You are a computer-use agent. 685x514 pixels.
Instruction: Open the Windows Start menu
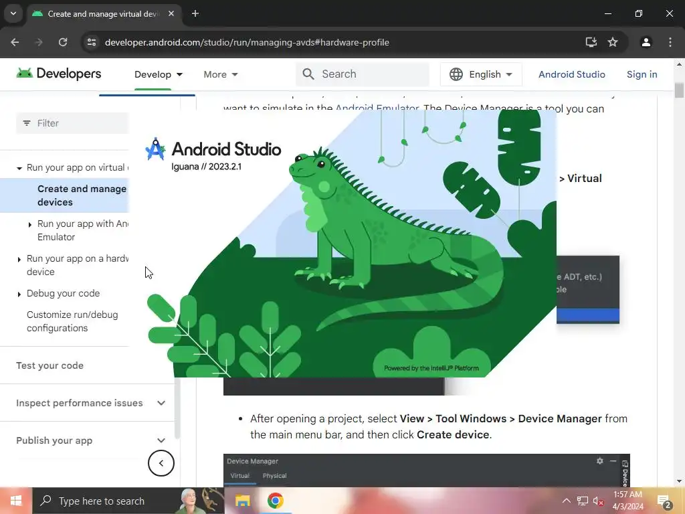point(16,501)
